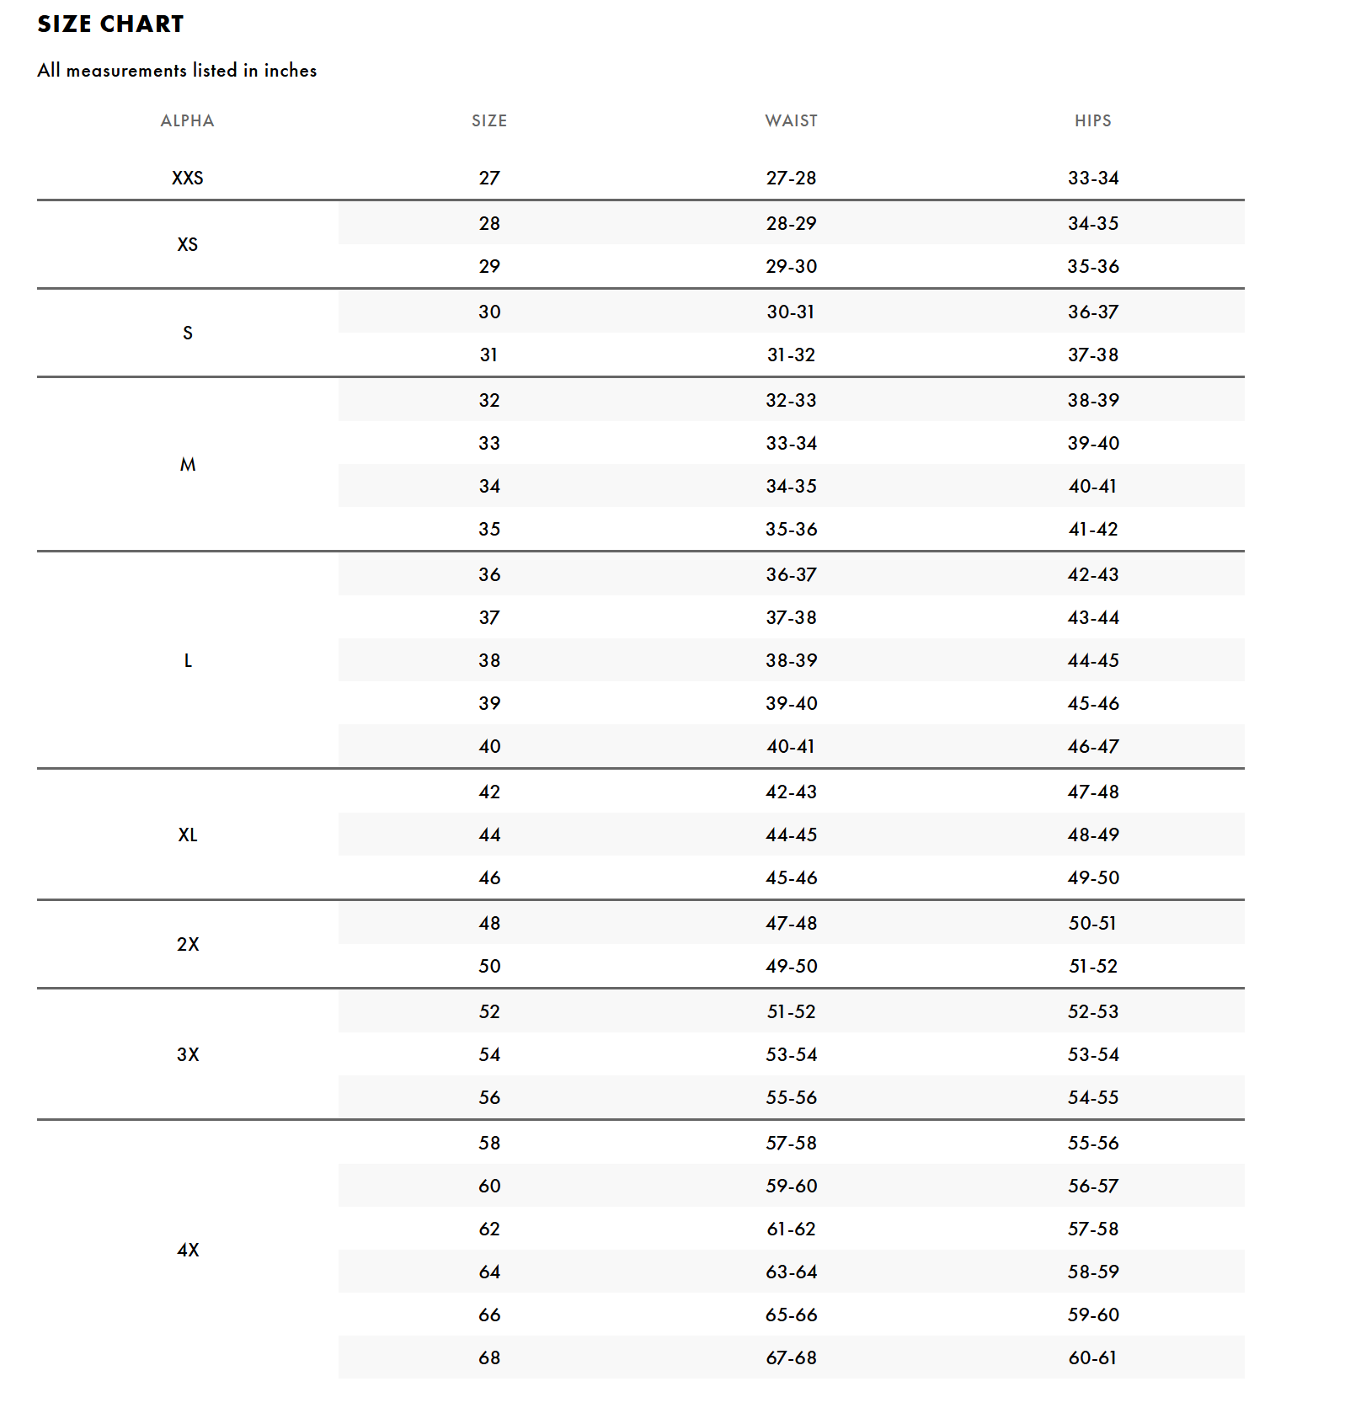Click size 68 in the SIZE column
This screenshot has width=1345, height=1408.
489,1358
